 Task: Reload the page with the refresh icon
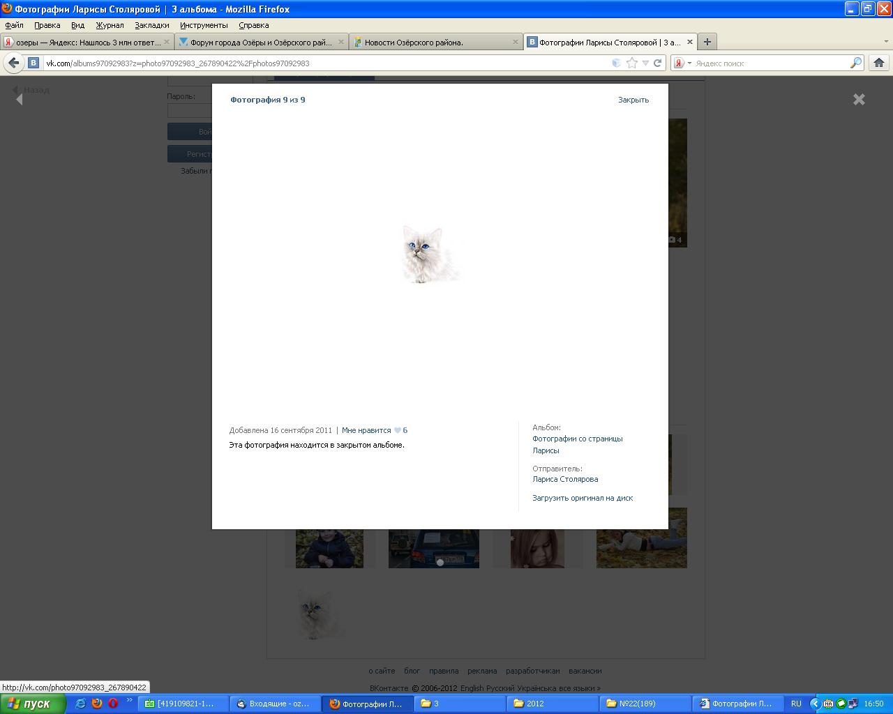point(657,63)
